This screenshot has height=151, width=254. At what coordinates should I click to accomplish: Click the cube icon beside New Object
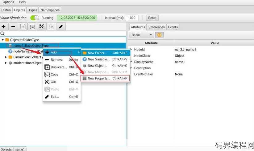point(85,66)
